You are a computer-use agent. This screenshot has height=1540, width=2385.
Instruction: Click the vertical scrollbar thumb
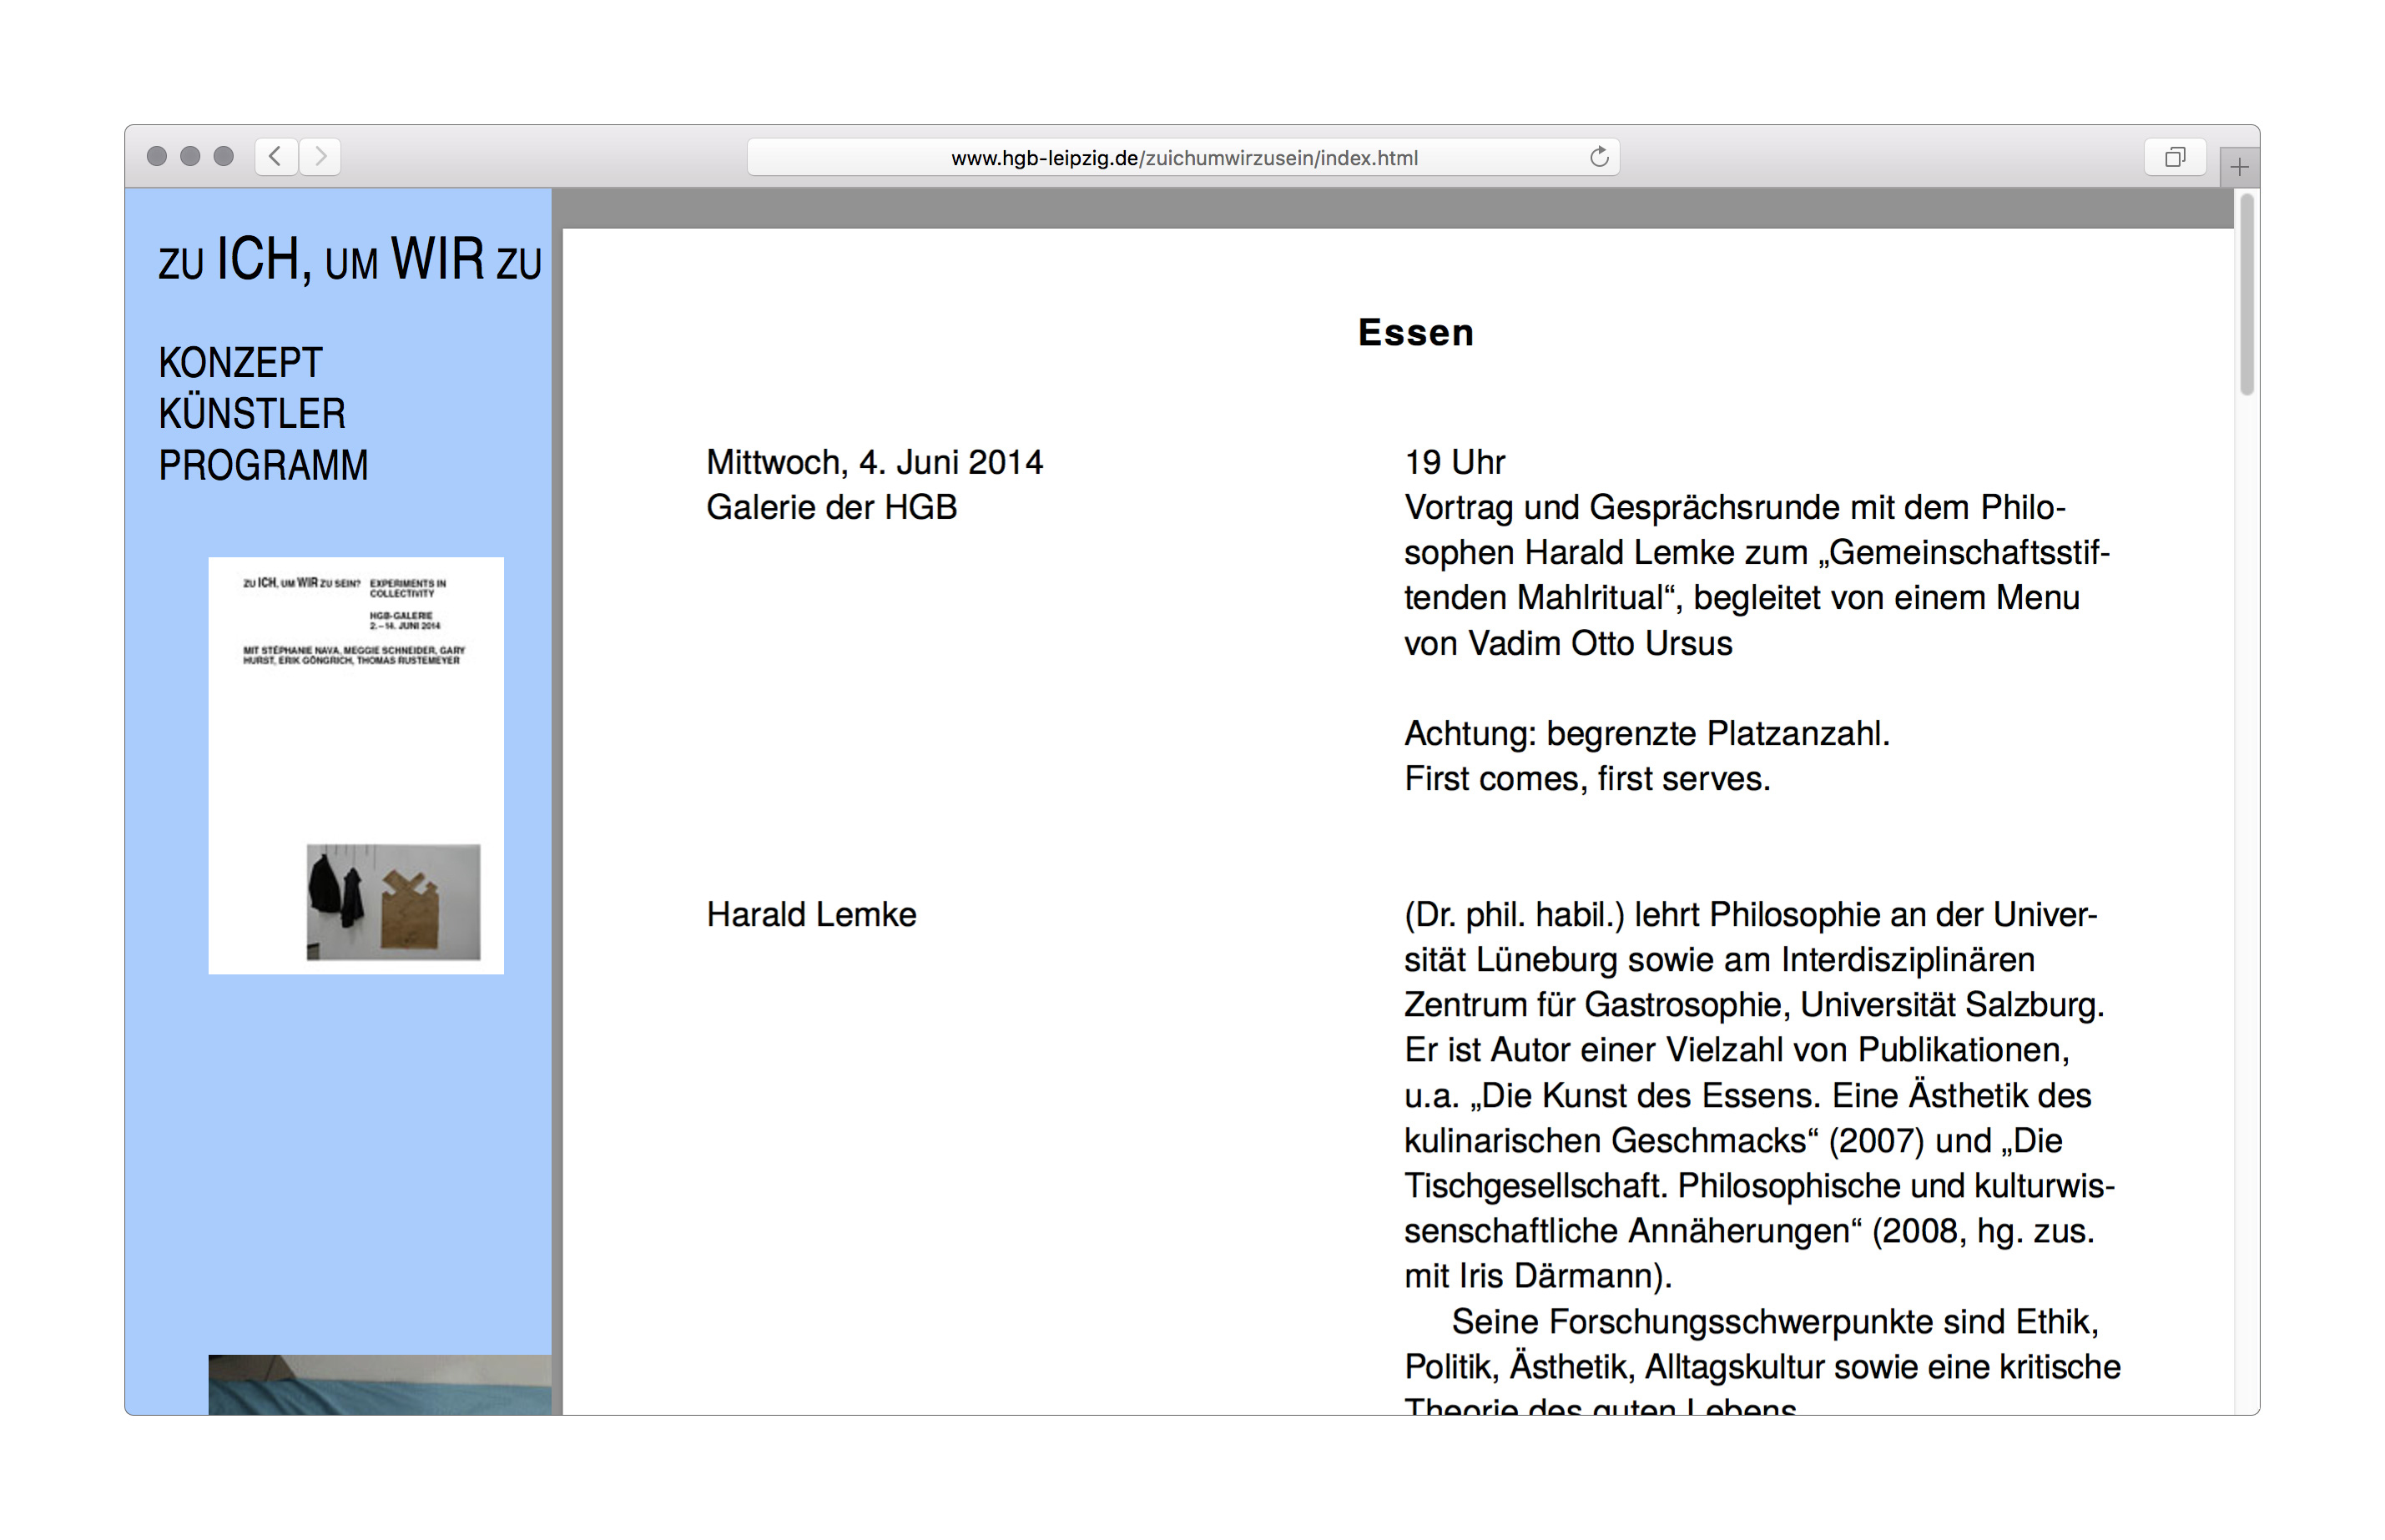pos(2247,294)
